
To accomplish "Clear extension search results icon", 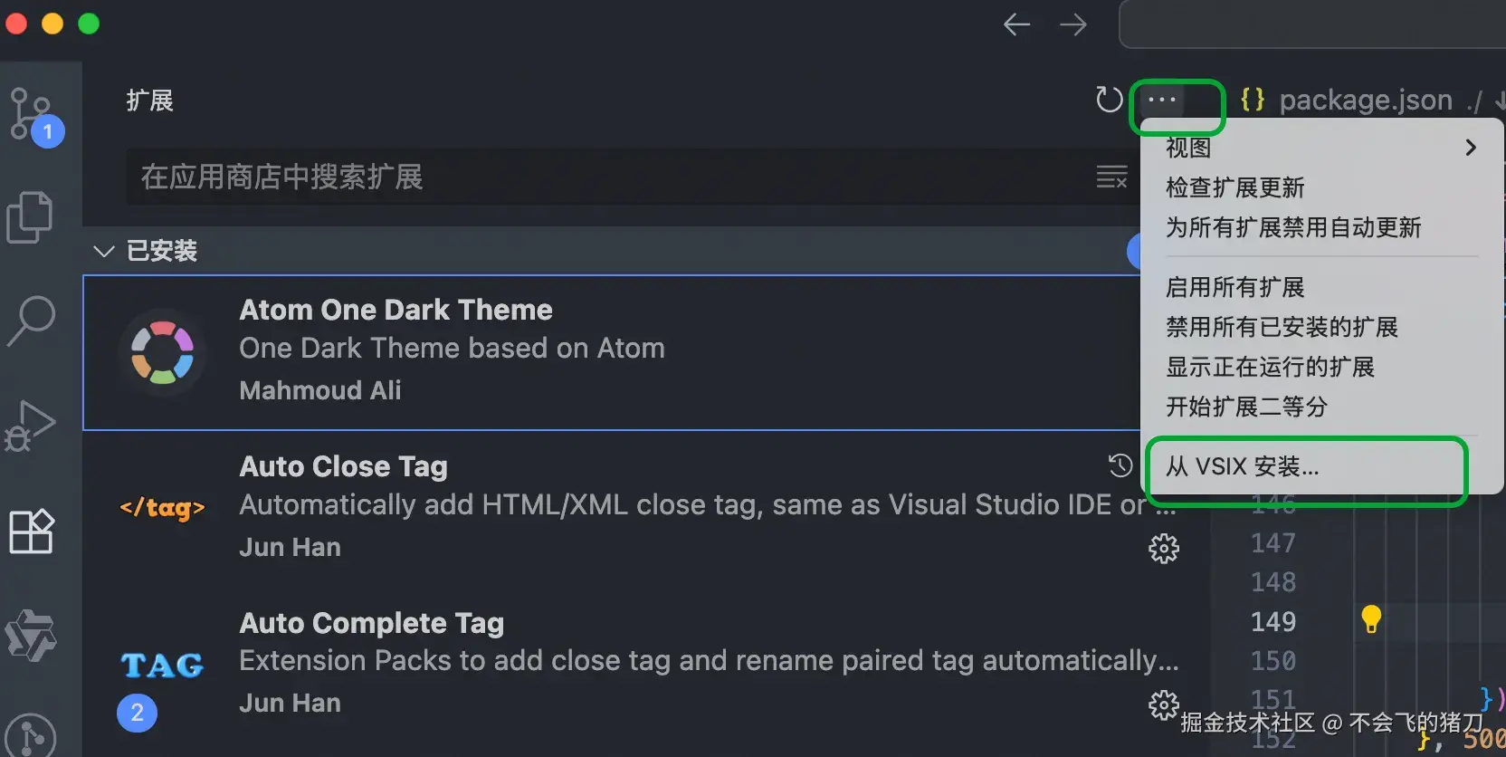I will click(1111, 177).
